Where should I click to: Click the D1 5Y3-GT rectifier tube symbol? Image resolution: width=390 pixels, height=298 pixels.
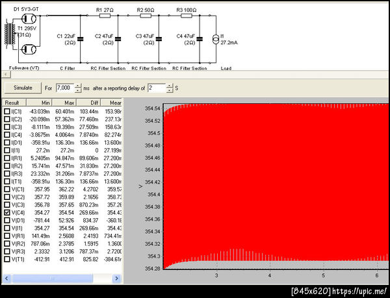coord(29,19)
